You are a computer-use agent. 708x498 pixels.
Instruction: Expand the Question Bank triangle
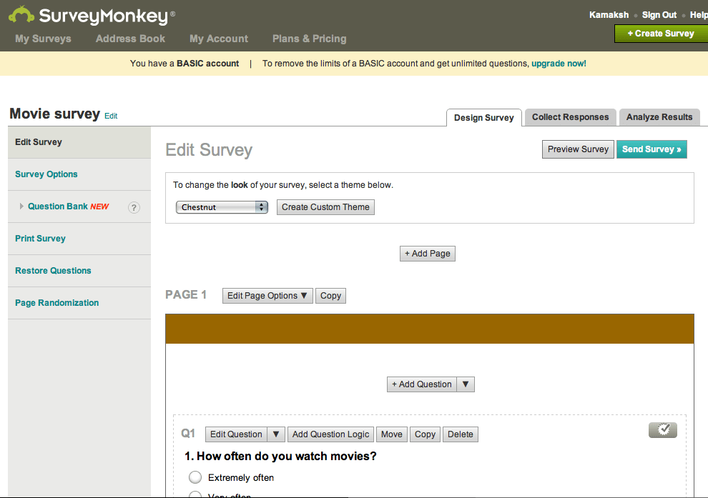(x=21, y=206)
